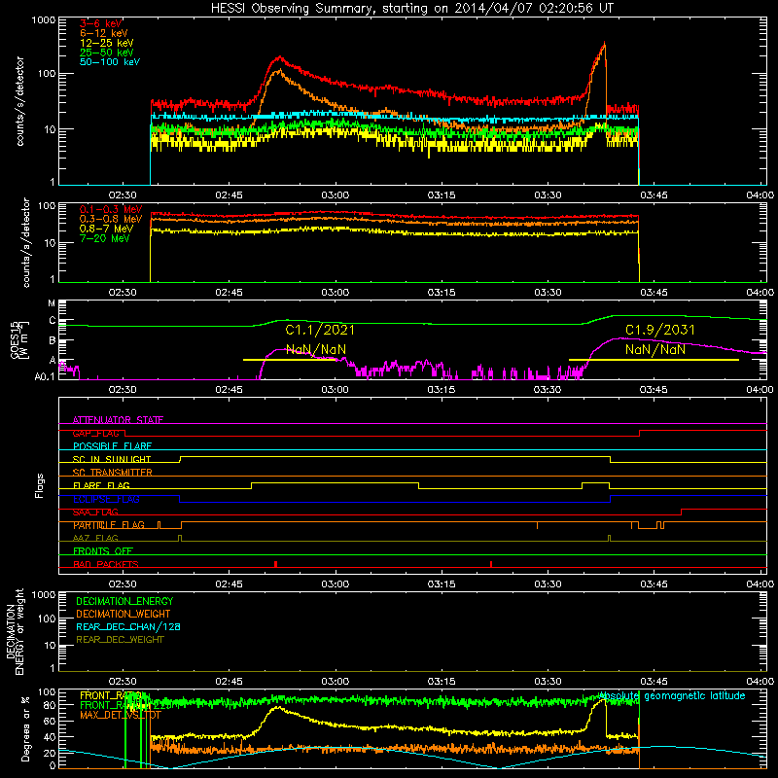Image resolution: width=778 pixels, height=778 pixels.
Task: Click the MAX_DET_VS_TOT legend label
Action: pyautogui.click(x=121, y=715)
